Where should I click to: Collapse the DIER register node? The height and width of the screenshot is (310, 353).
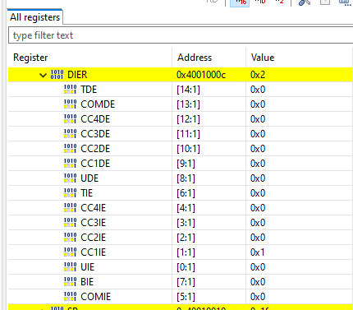[x=43, y=75]
